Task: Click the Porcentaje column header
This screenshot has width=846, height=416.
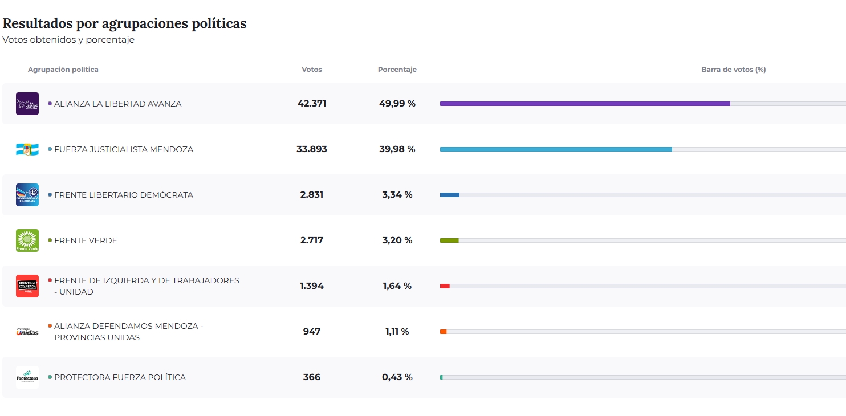Action: pos(397,70)
